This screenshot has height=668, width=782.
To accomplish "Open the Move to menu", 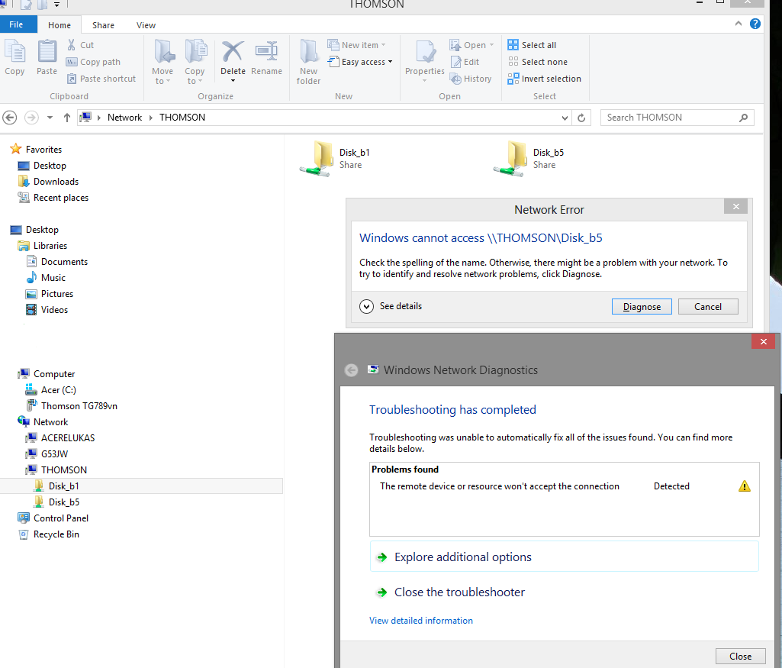I will pos(163,62).
